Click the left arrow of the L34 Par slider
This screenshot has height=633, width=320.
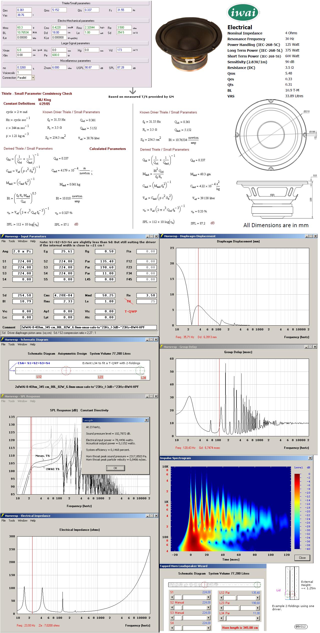pos(221,618)
